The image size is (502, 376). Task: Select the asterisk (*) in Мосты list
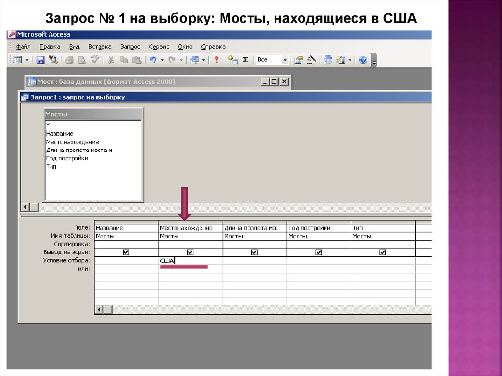pyautogui.click(x=48, y=125)
